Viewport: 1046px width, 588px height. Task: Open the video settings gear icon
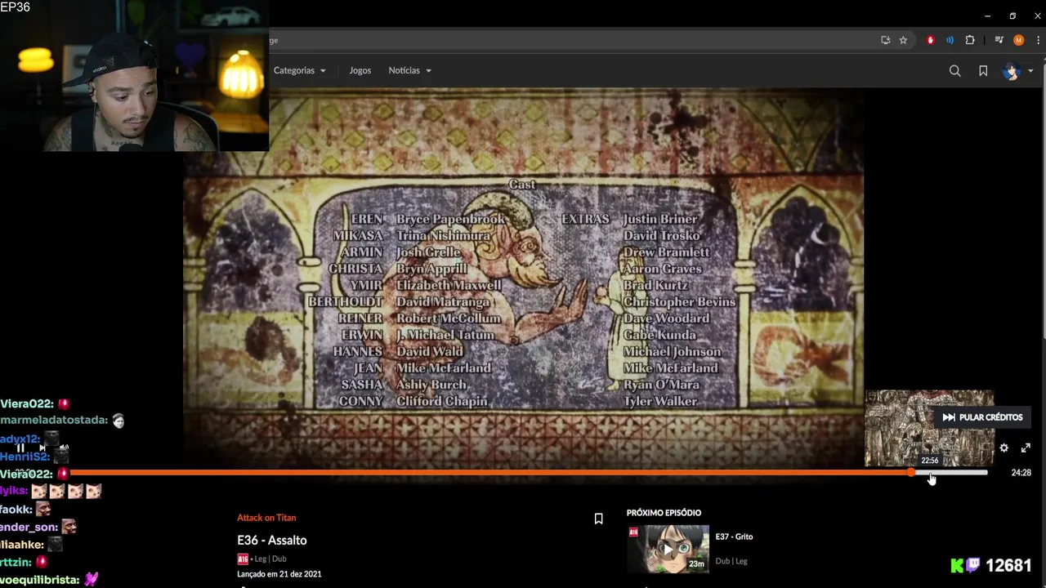coord(1004,448)
